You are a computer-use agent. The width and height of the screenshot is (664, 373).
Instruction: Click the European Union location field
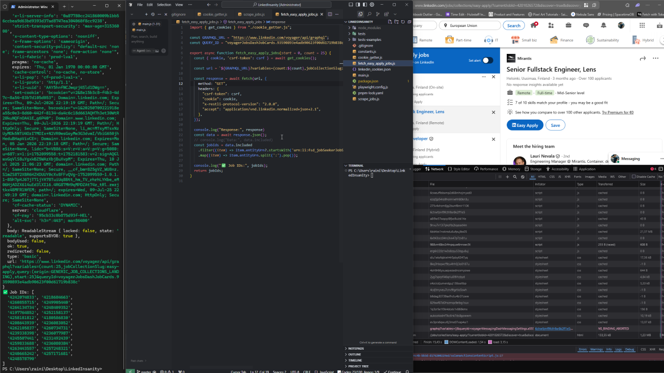pyautogui.click(x=469, y=25)
